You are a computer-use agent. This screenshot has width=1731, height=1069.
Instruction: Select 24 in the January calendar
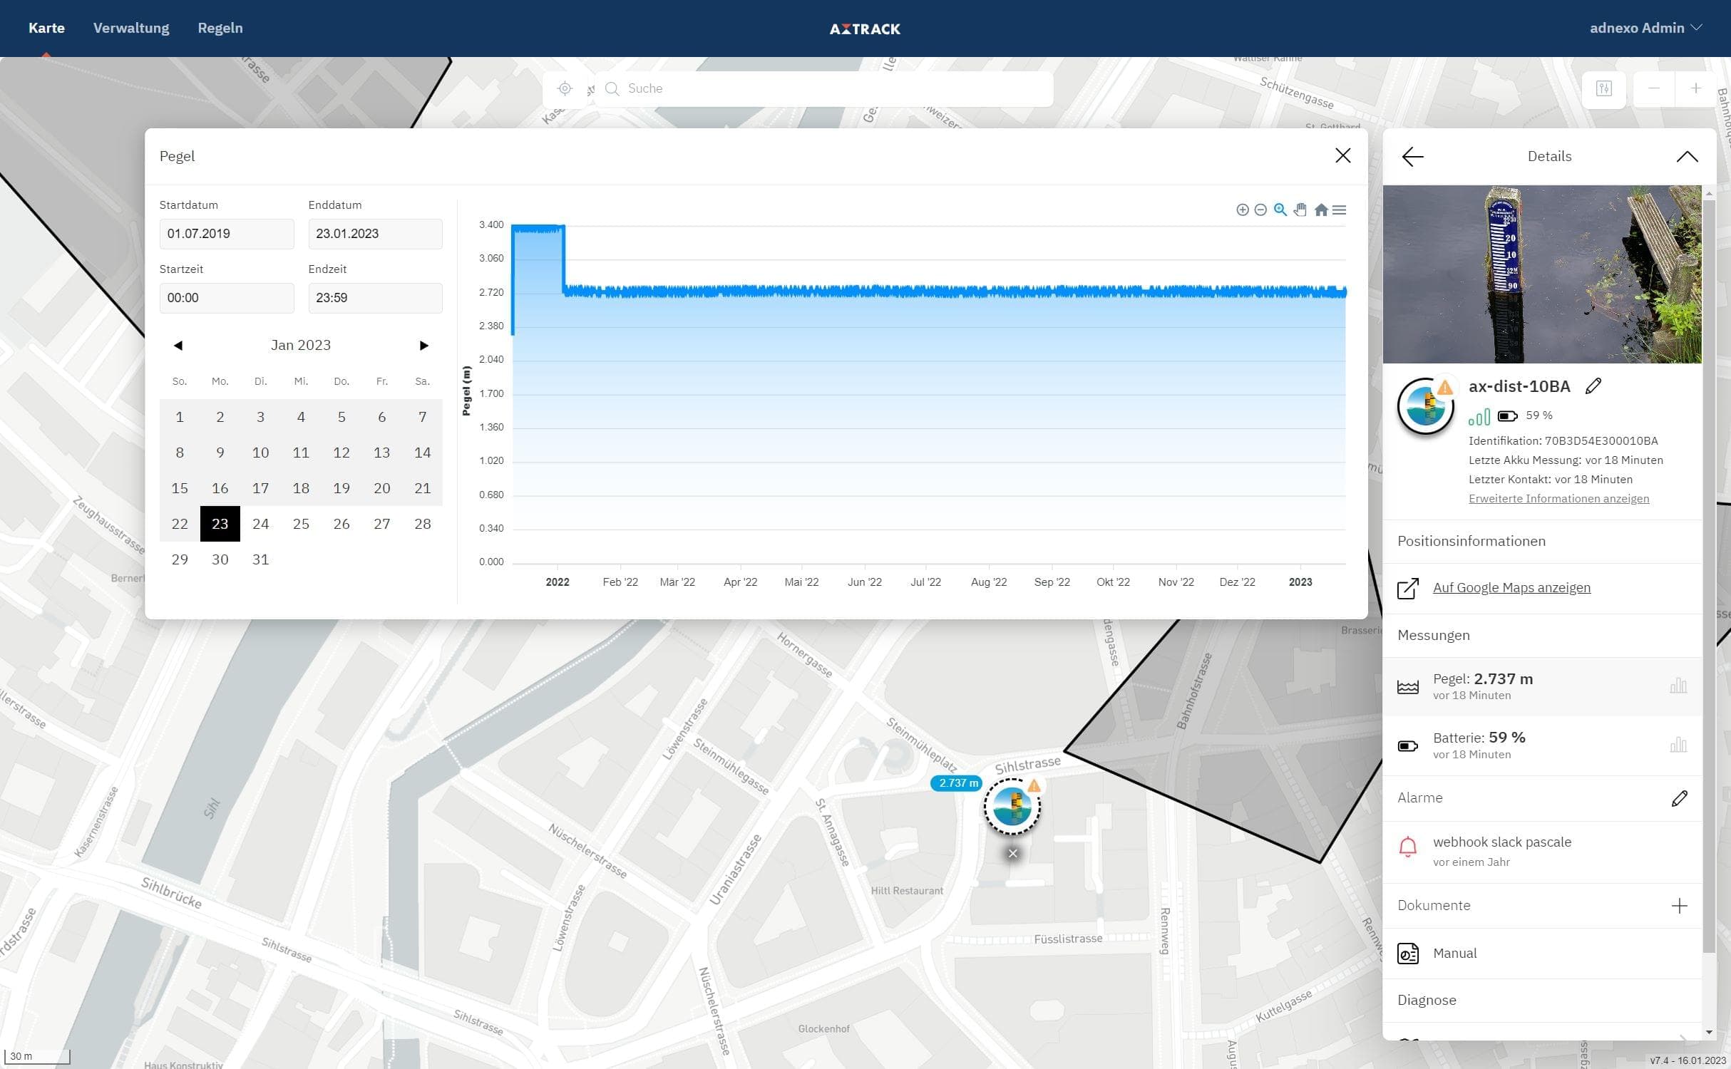[261, 524]
